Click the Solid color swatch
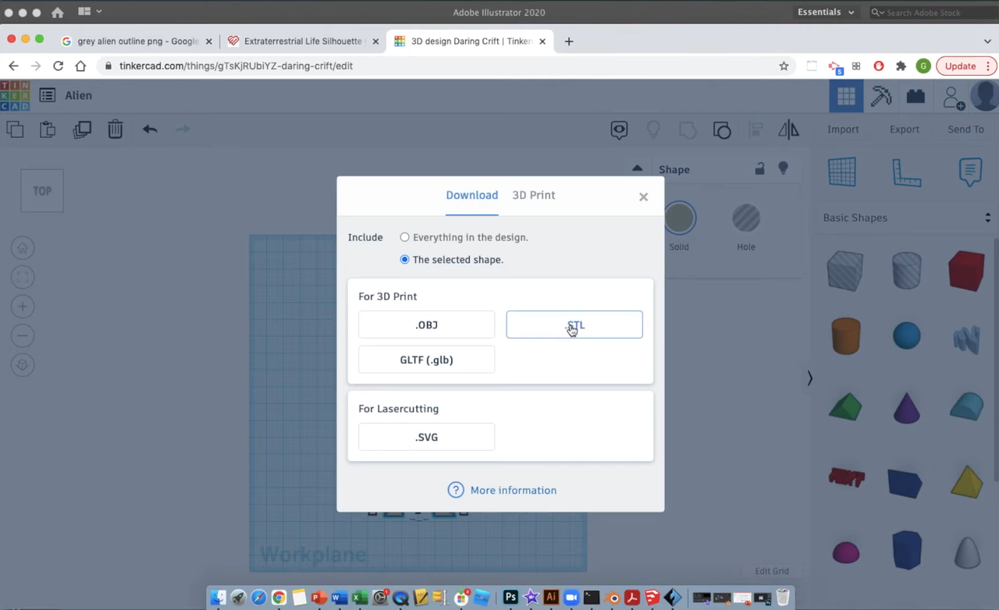Viewport: 999px width, 610px height. (679, 218)
